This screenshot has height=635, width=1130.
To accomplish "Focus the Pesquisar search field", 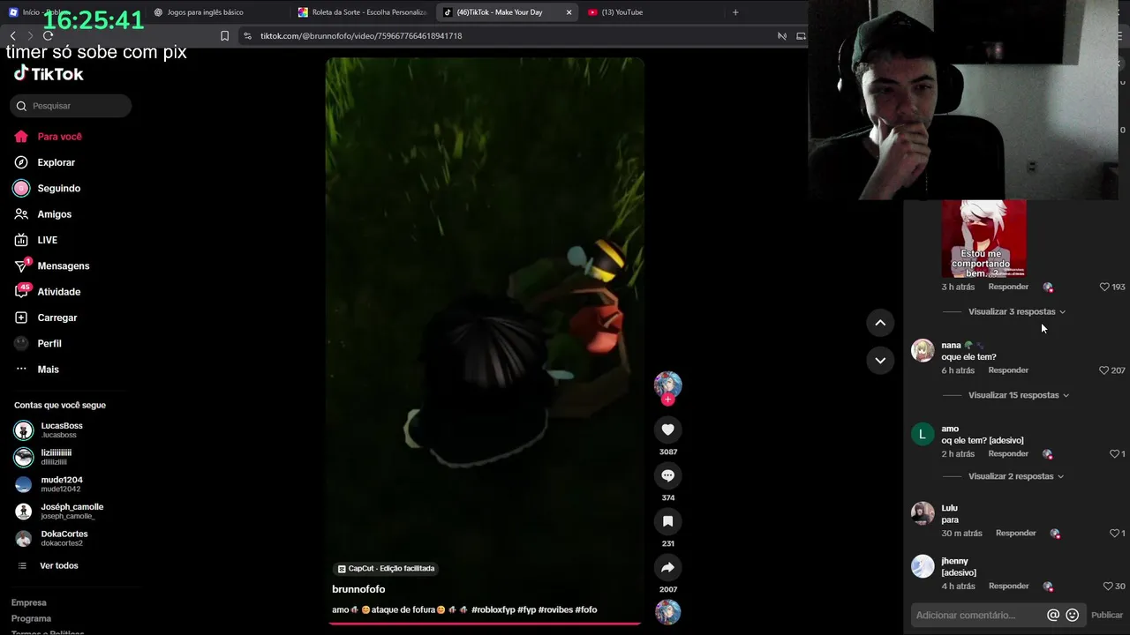I will pos(72,106).
